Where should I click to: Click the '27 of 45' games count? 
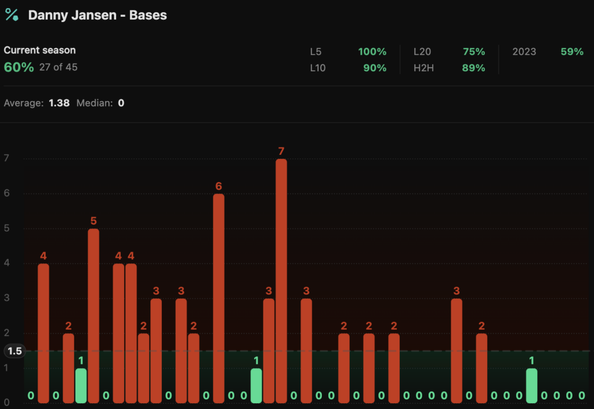tap(59, 67)
